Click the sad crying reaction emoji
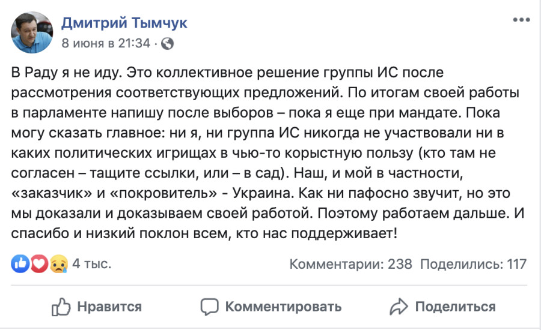This screenshot has width=541, height=330. click(58, 263)
